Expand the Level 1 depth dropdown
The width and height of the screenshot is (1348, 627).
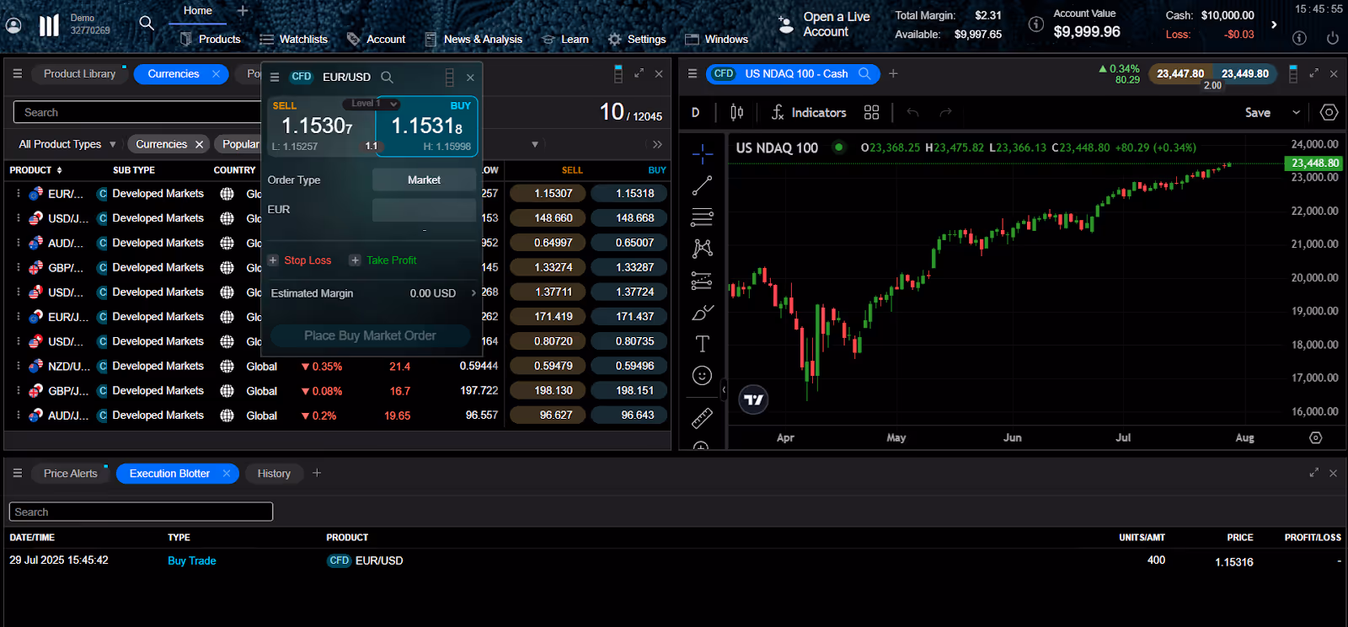[x=371, y=104]
